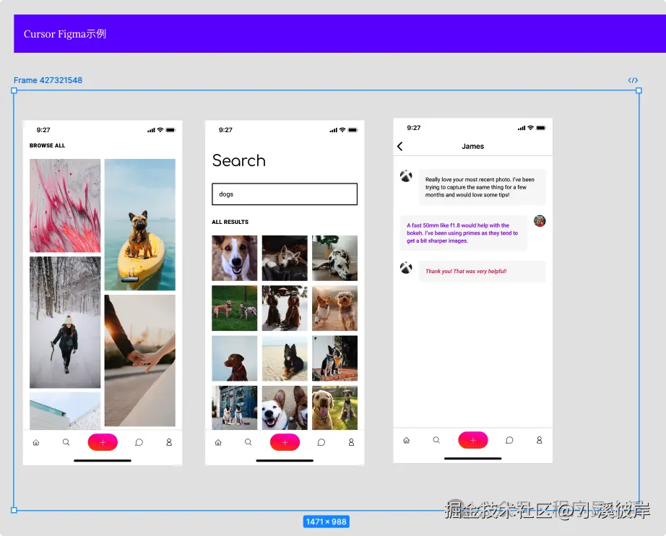666x536 pixels.
Task: Tap profile icon in Search screen
Action: pos(351,442)
